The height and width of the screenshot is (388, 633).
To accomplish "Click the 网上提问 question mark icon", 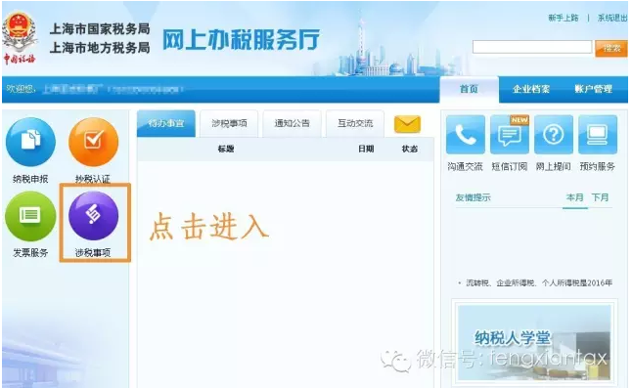I will coord(554,134).
